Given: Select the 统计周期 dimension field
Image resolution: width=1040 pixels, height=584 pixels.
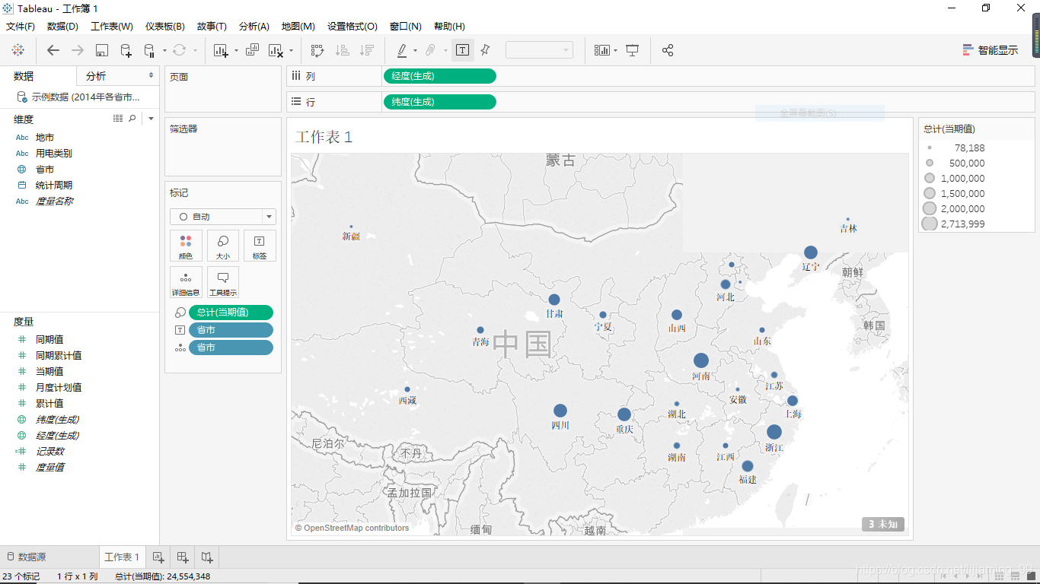Looking at the screenshot, I should tap(53, 186).
